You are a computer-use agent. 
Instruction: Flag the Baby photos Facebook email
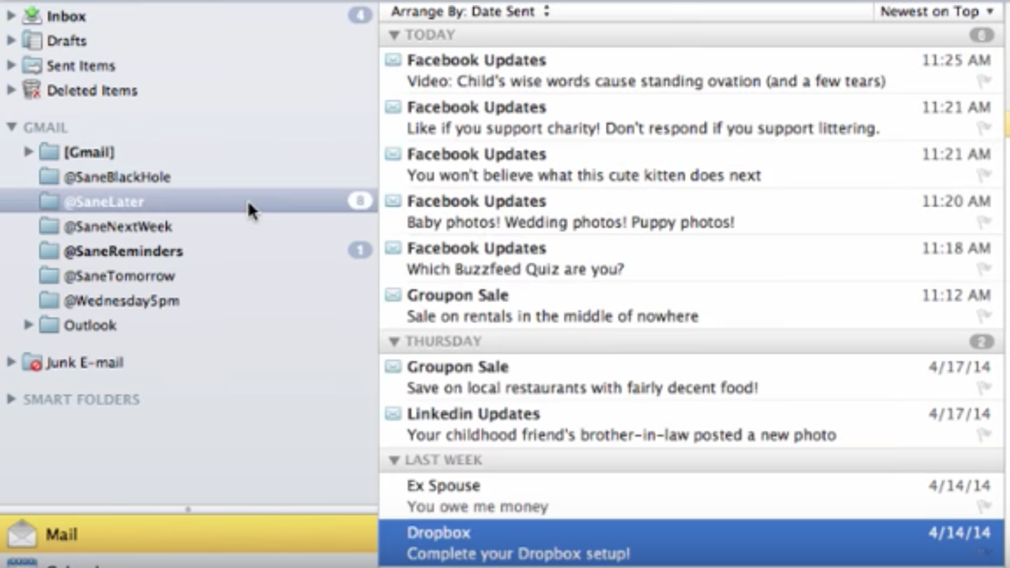coord(984,222)
